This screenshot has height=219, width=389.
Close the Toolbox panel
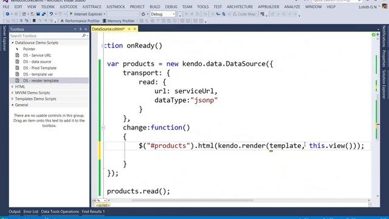click(x=86, y=29)
